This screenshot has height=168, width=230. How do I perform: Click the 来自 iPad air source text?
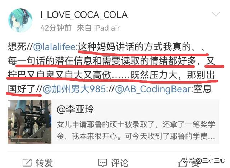tap(98, 28)
